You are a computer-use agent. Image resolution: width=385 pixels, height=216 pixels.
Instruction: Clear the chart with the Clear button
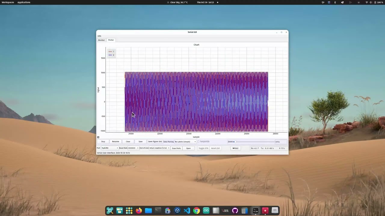tap(128, 142)
